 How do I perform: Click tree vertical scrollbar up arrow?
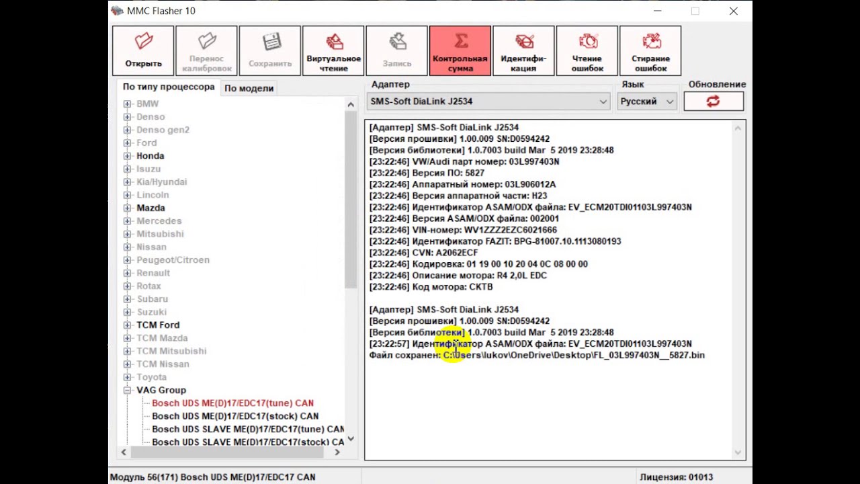click(351, 104)
